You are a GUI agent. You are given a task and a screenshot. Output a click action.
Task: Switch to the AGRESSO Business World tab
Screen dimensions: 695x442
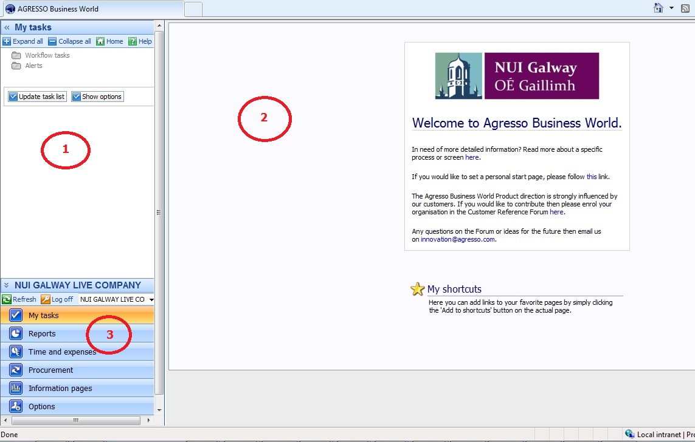(92, 9)
